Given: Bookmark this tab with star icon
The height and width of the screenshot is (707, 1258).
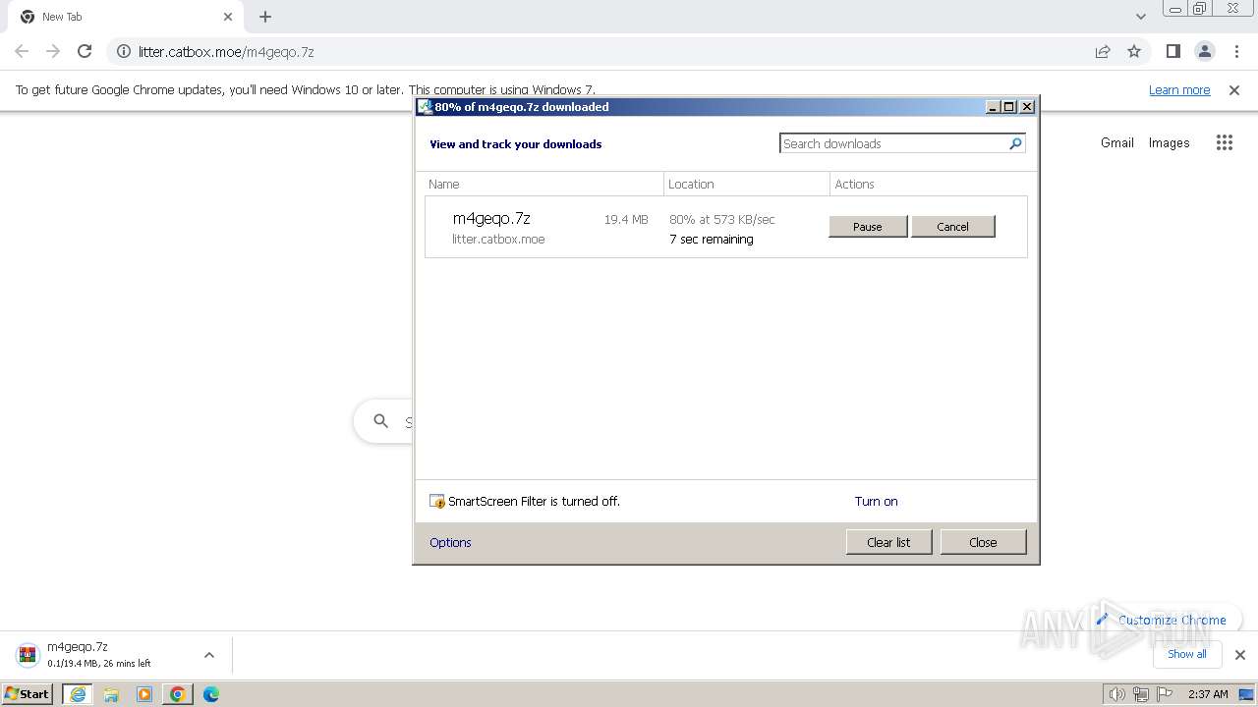Looking at the screenshot, I should [x=1134, y=51].
